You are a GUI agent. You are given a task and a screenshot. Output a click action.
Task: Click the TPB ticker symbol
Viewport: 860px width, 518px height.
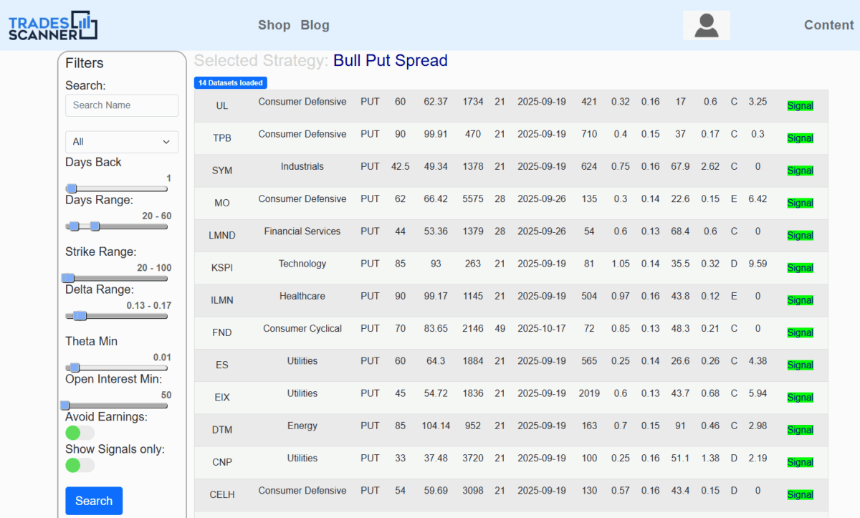[x=222, y=138]
